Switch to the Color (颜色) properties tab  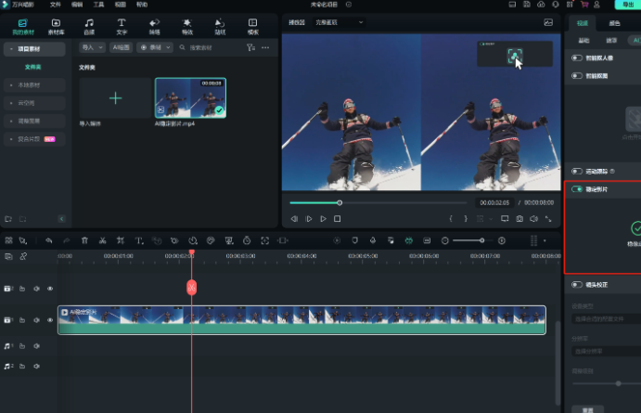pos(615,23)
